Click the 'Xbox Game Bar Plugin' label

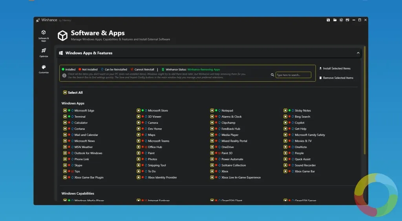89,177
